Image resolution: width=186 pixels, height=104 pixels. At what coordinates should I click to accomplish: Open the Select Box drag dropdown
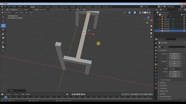pos(45,10)
